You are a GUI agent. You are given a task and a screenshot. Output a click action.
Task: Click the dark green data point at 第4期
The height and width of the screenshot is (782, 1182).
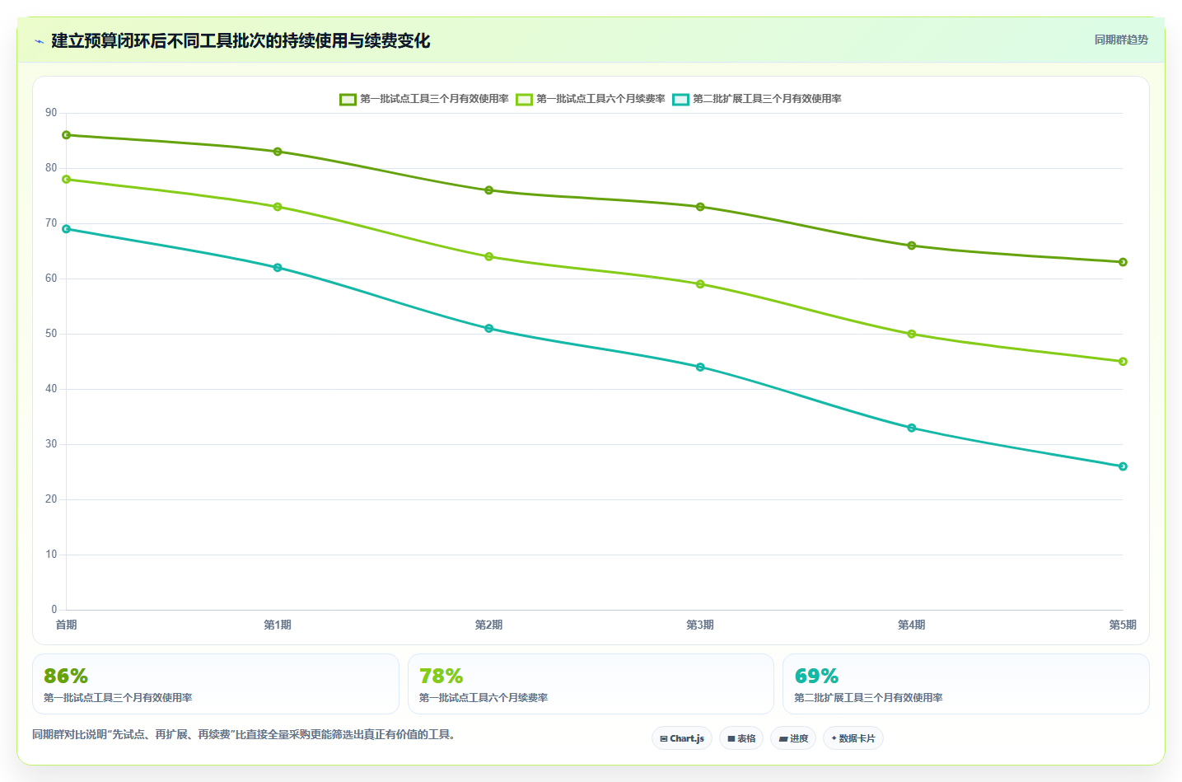pyautogui.click(x=912, y=246)
